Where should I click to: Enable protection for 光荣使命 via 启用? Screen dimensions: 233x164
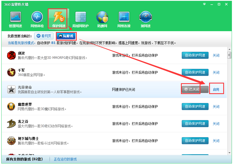(x=216, y=89)
